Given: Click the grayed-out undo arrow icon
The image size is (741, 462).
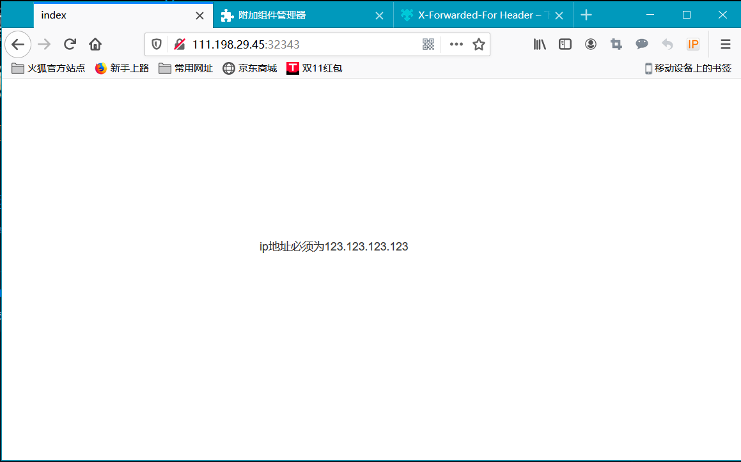Looking at the screenshot, I should point(667,44).
